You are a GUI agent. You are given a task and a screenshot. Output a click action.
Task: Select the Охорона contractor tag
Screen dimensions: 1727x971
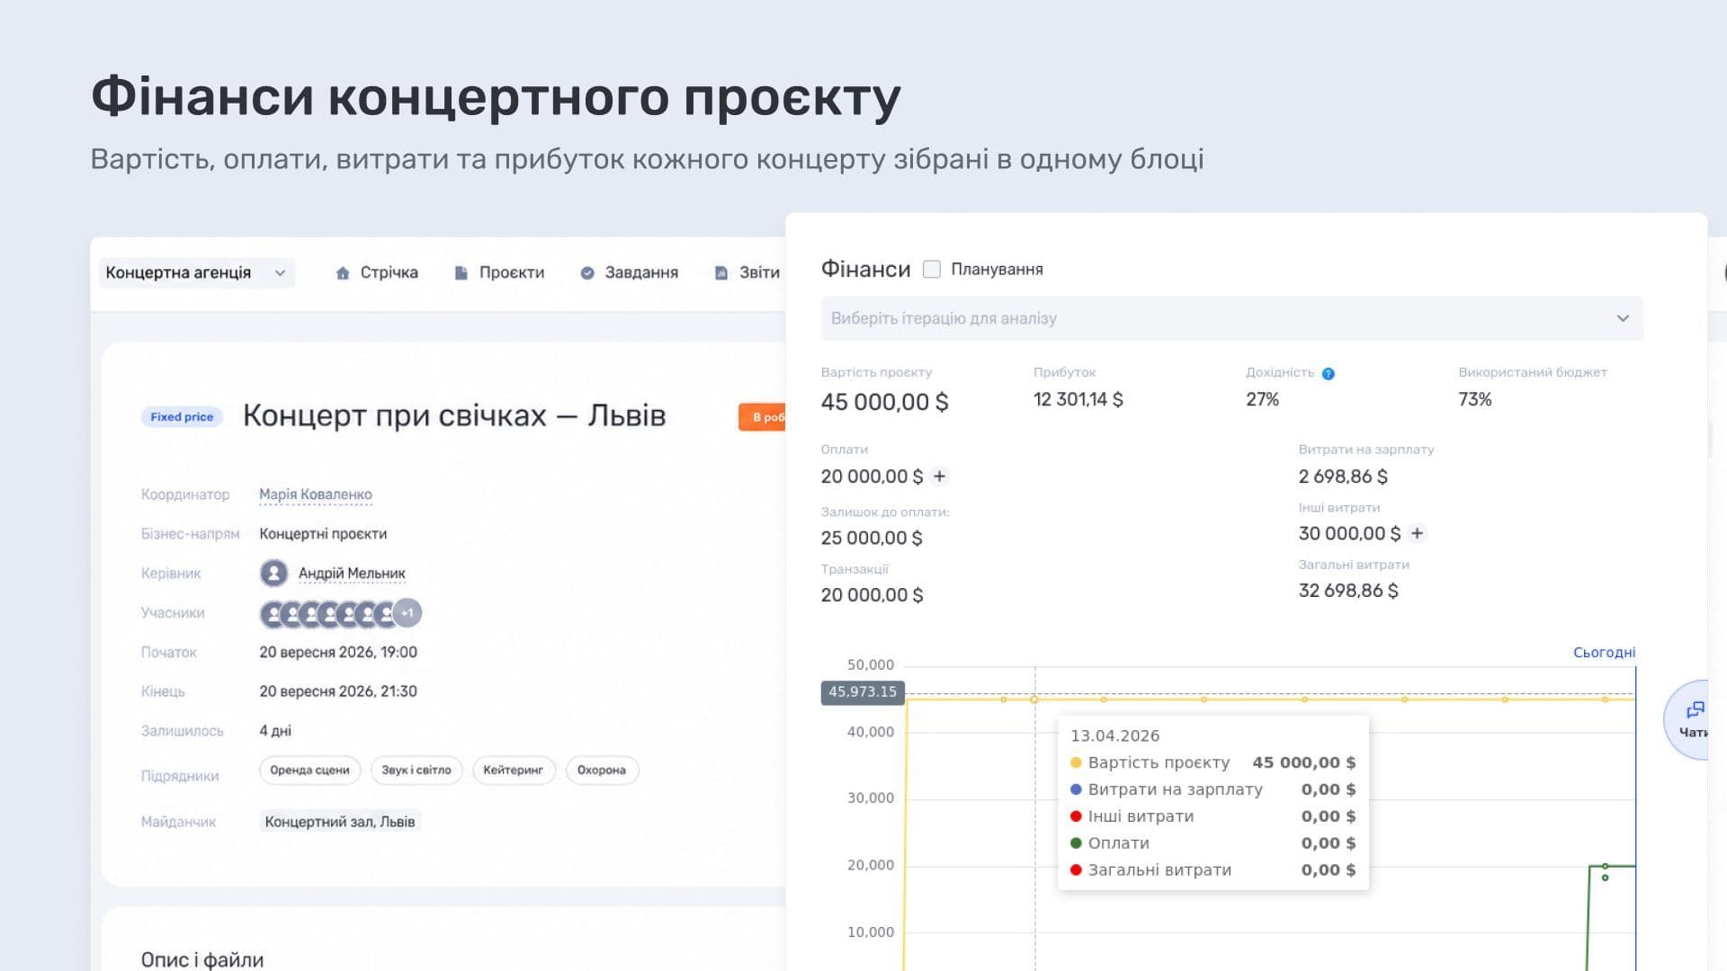pos(602,771)
